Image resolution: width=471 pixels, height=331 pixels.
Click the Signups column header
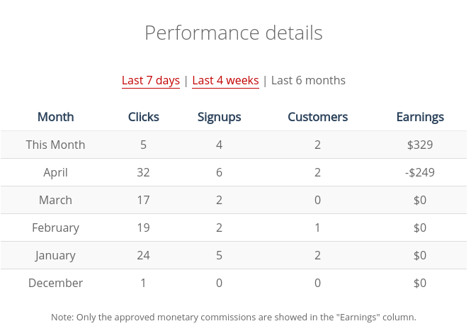(219, 117)
